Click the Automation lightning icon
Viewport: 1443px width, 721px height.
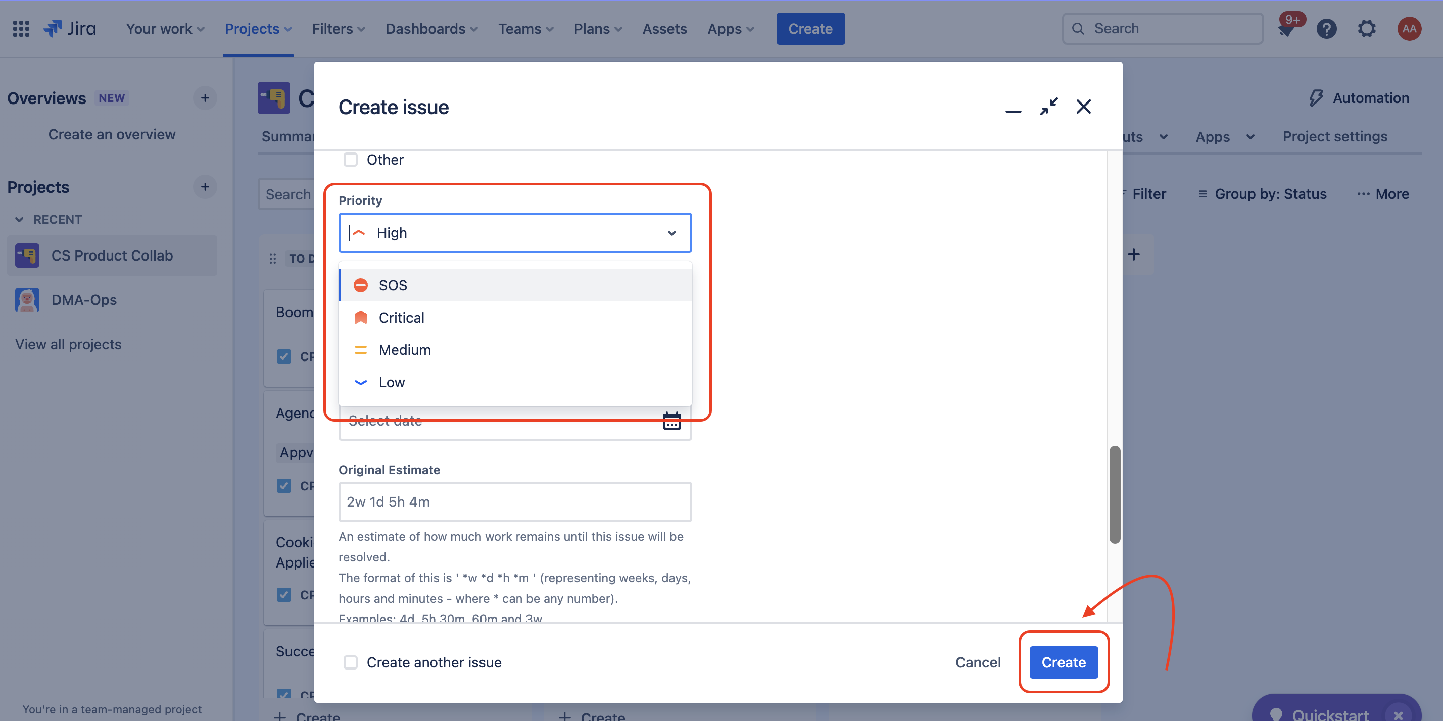pos(1315,98)
